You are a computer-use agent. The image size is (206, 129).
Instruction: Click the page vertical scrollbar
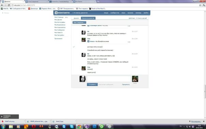205,91
